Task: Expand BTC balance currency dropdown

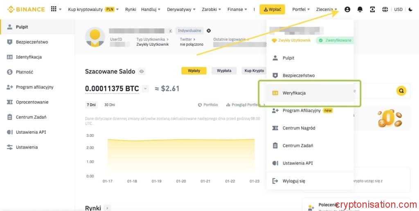Action: point(145,89)
